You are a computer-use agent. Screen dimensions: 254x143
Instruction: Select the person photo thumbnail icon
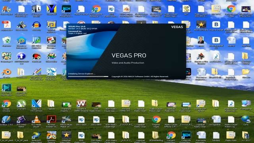201,41
